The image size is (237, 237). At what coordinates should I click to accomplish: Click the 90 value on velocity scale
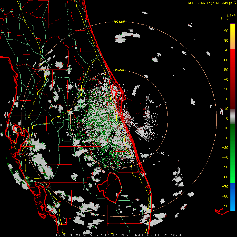226,31
